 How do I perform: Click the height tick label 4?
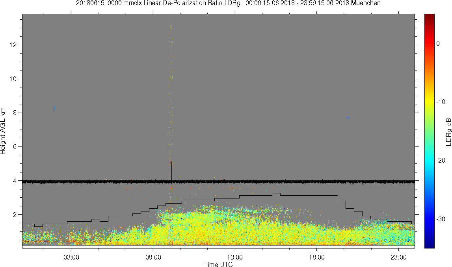[x=15, y=181]
